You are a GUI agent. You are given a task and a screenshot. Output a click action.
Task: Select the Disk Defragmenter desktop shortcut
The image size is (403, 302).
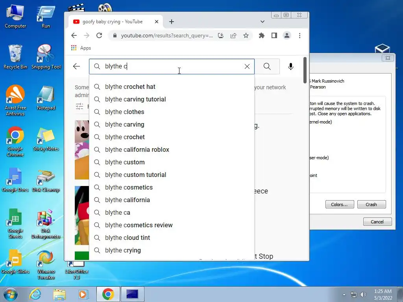46,223
